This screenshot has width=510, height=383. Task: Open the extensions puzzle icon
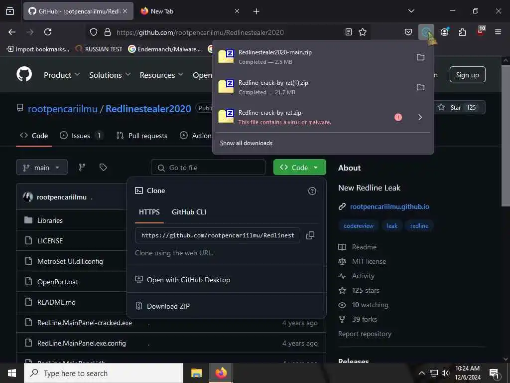(x=462, y=32)
